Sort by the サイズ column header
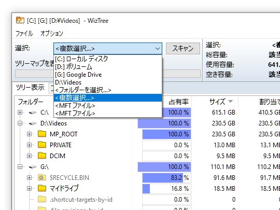This screenshot has height=210, width=280. coord(217,102)
